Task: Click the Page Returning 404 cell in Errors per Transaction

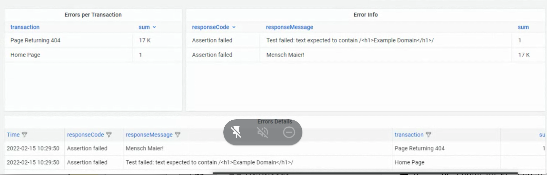Action: point(35,40)
